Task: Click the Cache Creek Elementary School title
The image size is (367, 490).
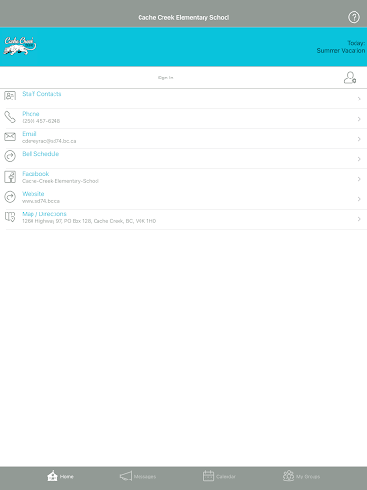Action: point(183,17)
